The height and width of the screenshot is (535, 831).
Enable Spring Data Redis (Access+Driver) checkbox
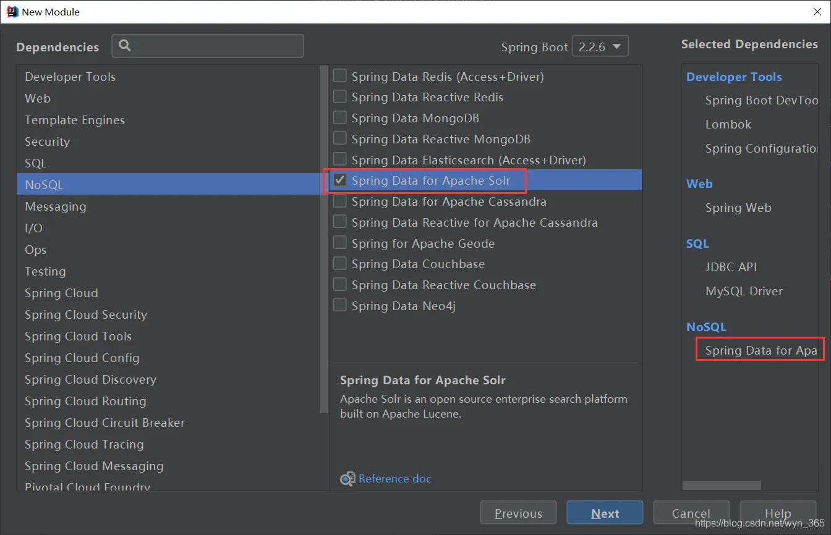(x=339, y=76)
